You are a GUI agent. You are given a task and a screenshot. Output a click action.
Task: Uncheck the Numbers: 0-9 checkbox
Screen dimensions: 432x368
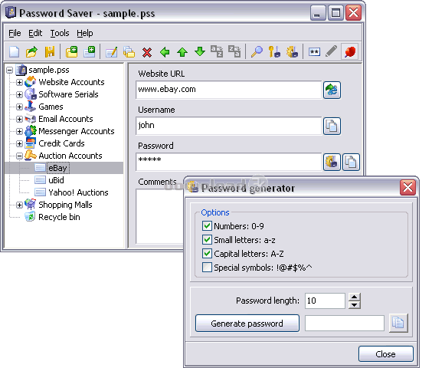207,226
